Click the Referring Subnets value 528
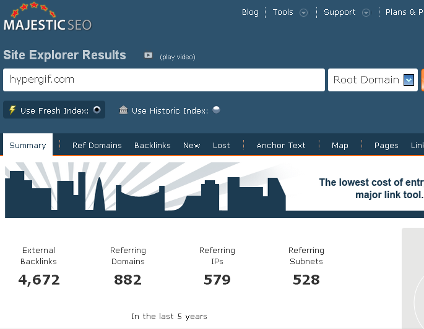This screenshot has height=329, width=424. point(306,280)
